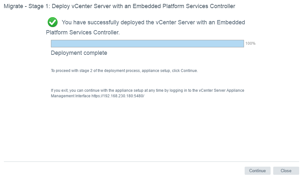Click the 'Platform Services Controller.' message line
The width and height of the screenshot is (305, 179).
coord(83,32)
